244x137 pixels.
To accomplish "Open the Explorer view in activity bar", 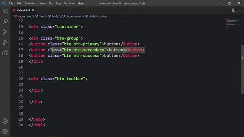I will (x=5, y=11).
